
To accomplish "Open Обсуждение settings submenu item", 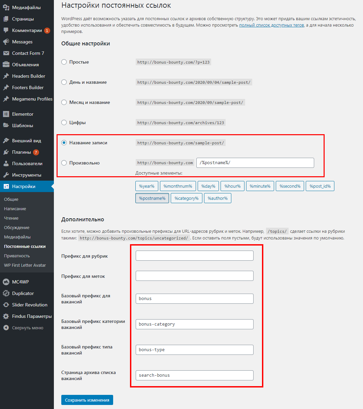I will coord(17,228).
